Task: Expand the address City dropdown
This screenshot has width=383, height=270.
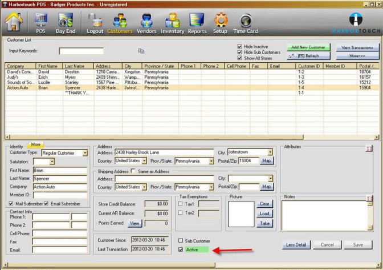Action: 270,153
